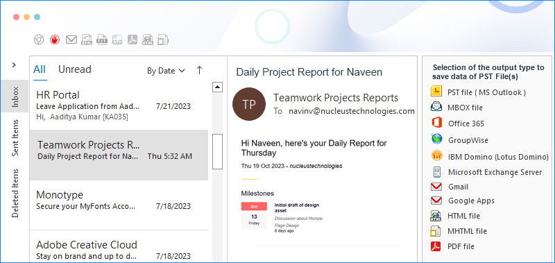Click the Daily Project Report for Naveen subject
This screenshot has height=263, width=555.
coord(309,72)
